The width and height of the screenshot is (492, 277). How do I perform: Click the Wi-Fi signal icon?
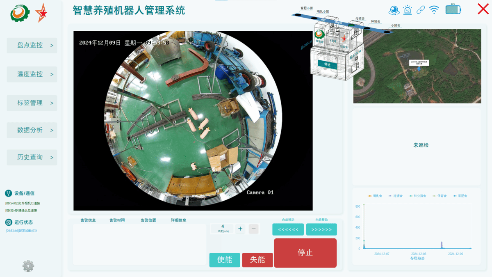click(434, 10)
